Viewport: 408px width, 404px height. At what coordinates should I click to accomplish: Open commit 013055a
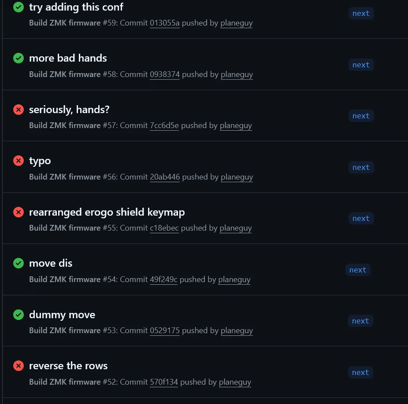[x=164, y=23]
